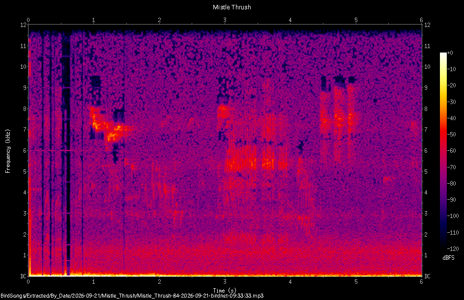This screenshot has width=464, height=300.
Task: Select the -20 label on the color scale
Action: coord(452,85)
